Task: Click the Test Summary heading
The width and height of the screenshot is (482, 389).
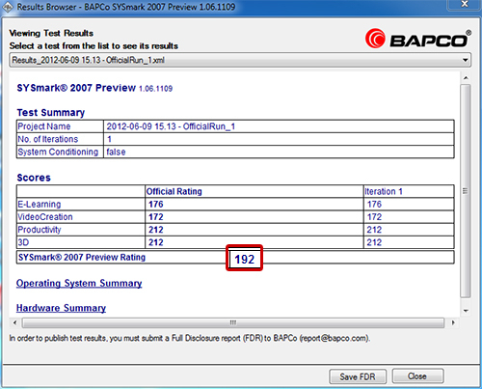Action: coord(51,113)
